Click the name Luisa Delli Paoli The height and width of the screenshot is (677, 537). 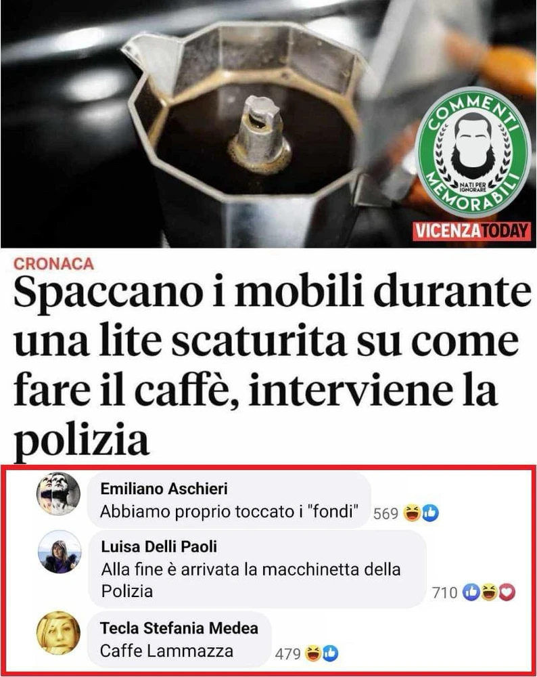pyautogui.click(x=159, y=546)
